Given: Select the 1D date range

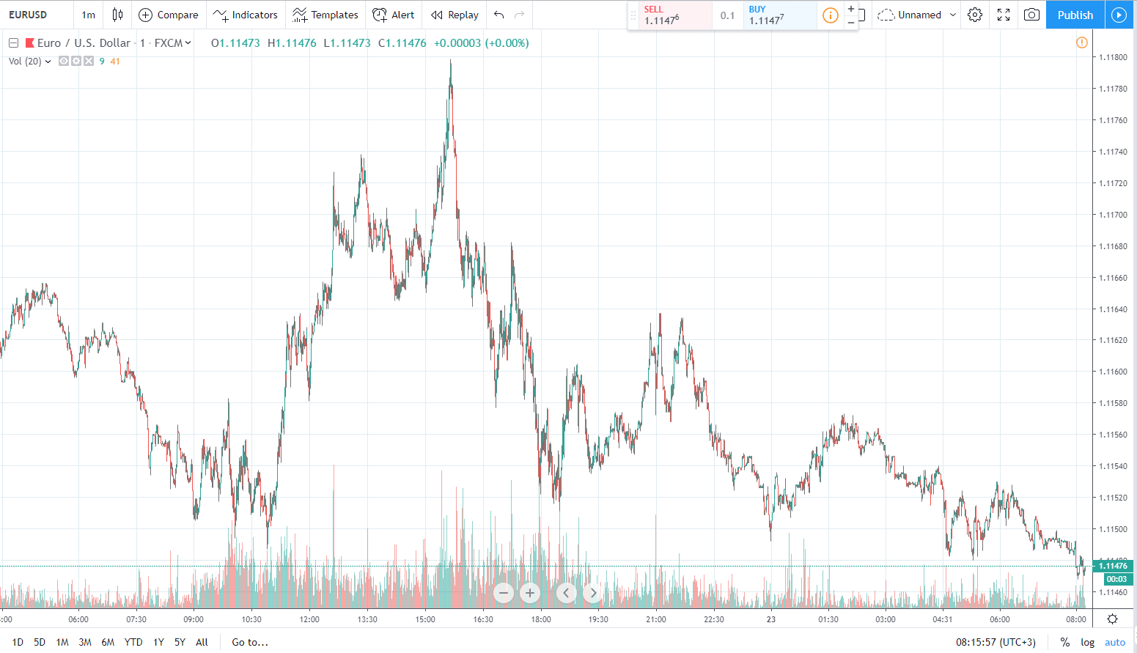Looking at the screenshot, I should (18, 642).
